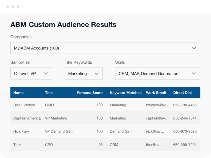The width and height of the screenshot is (211, 158).
Task: Click the VP Demand Gen title cell
Action: tap(59, 131)
